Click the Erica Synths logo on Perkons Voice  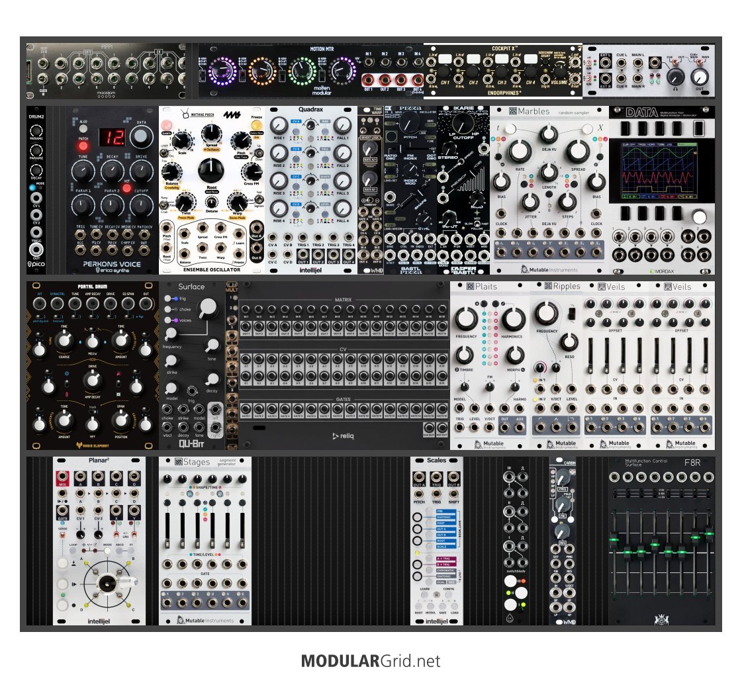(112, 270)
